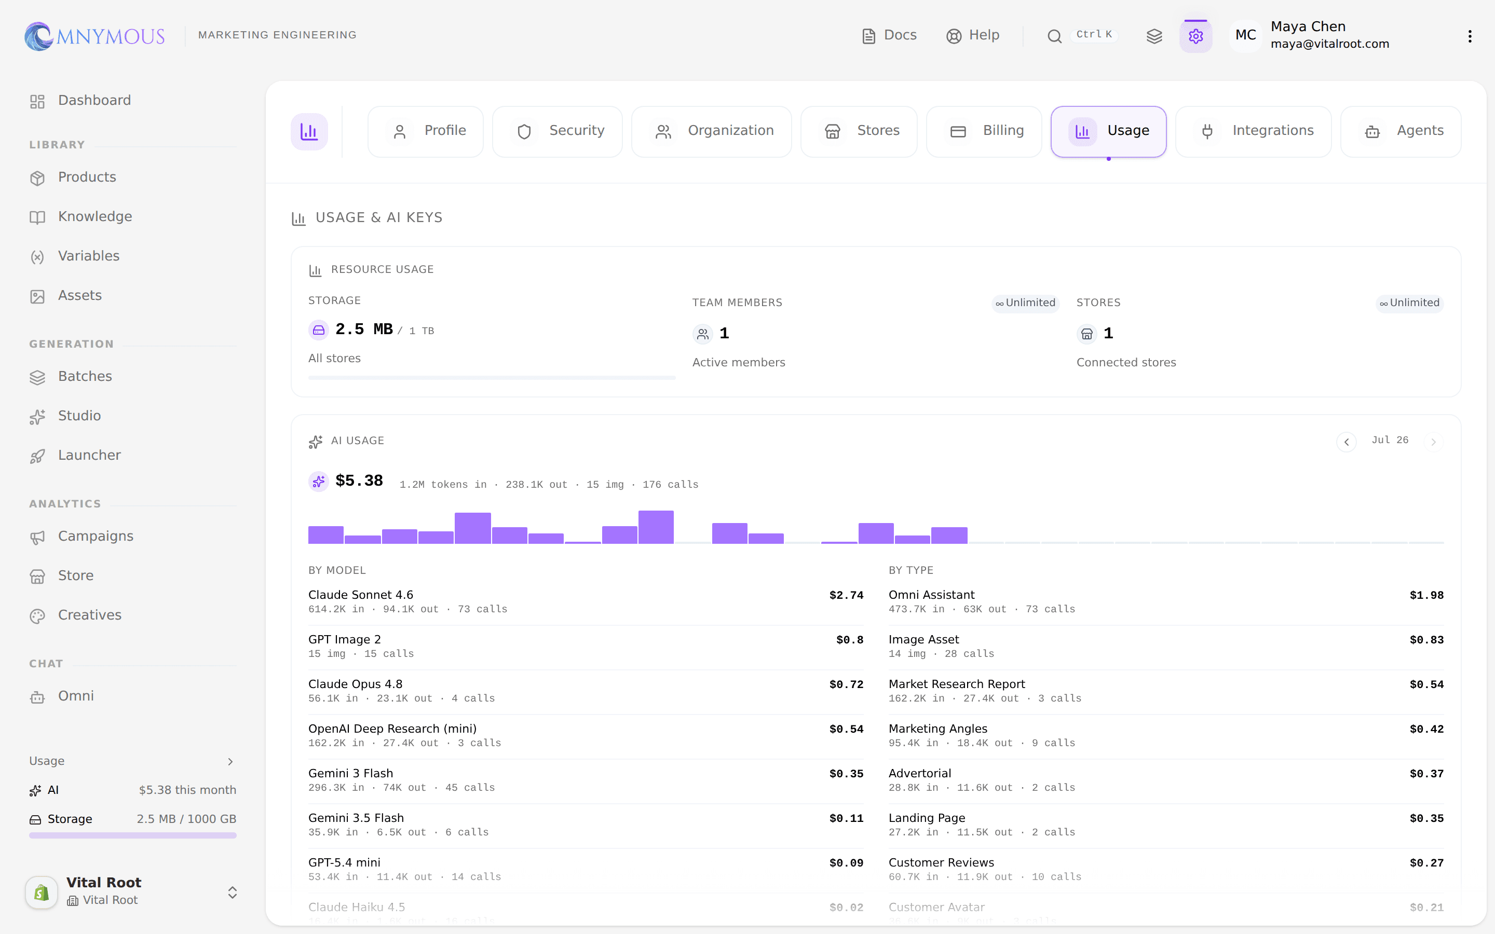Click the Creatives palette icon
This screenshot has width=1495, height=934.
click(x=38, y=616)
